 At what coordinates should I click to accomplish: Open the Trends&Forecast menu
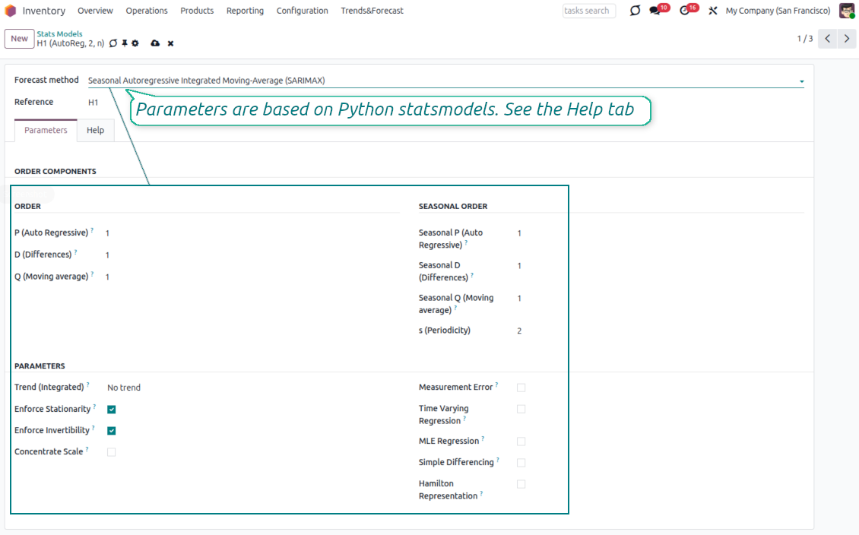pyautogui.click(x=372, y=11)
